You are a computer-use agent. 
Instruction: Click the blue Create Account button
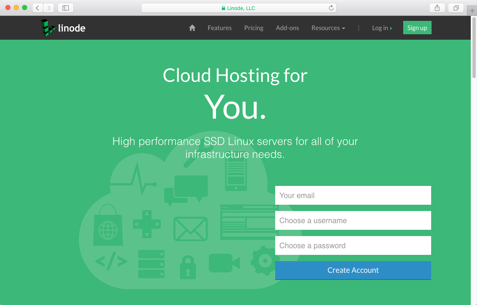click(x=353, y=270)
